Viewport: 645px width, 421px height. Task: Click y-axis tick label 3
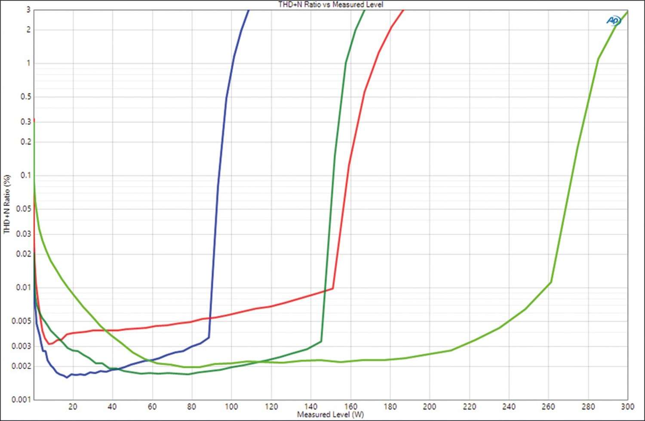29,9
